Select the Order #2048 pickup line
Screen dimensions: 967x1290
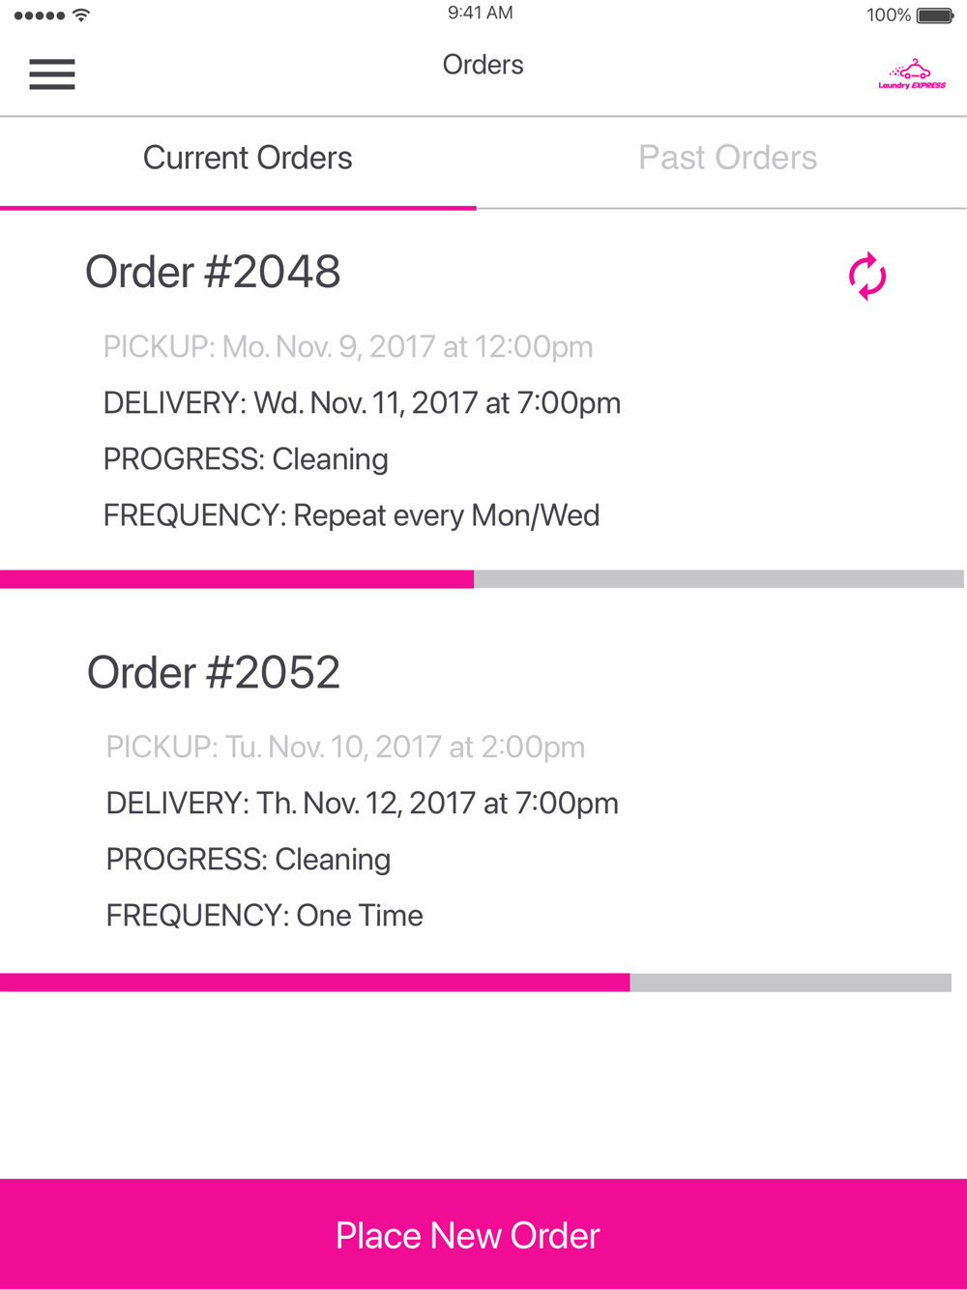(348, 347)
